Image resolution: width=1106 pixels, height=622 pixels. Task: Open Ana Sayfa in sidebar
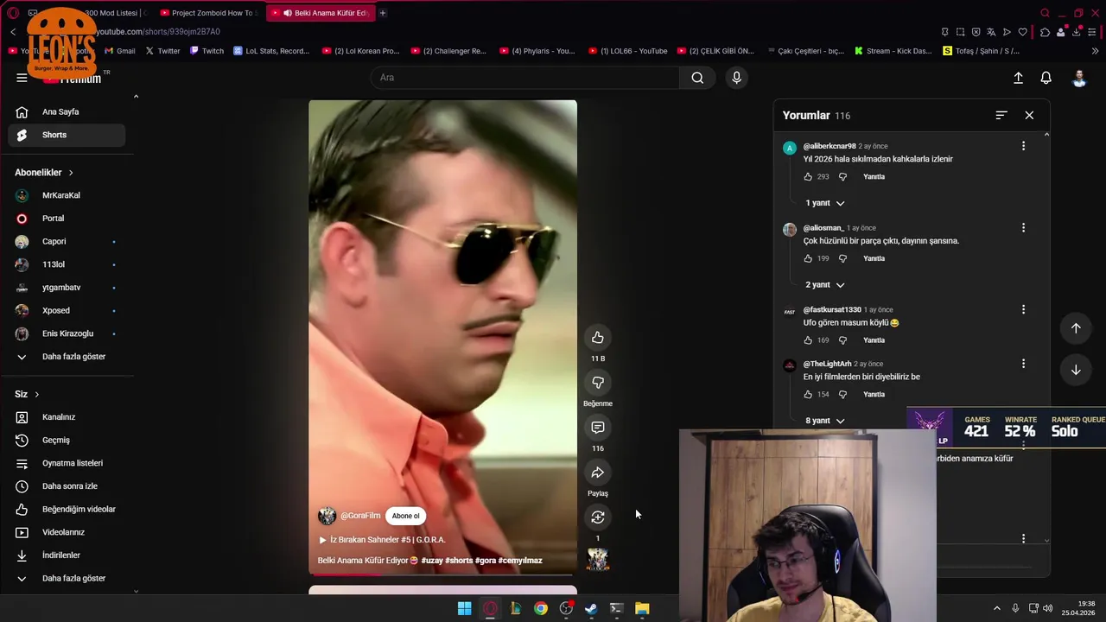point(67,111)
